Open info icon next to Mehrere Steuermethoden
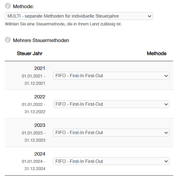Viewport: 175px width, 178px height. pyautogui.click(x=8, y=40)
